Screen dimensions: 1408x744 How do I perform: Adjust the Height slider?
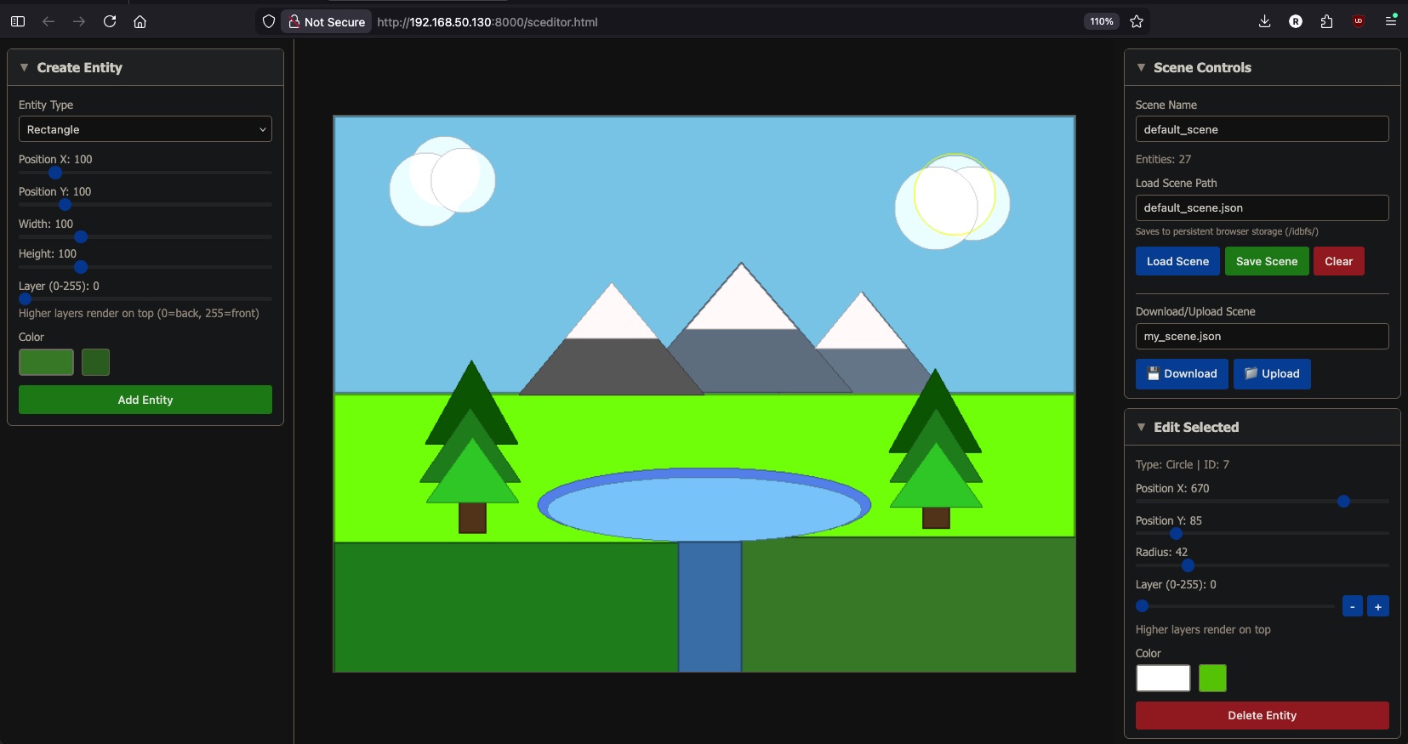[145, 267]
